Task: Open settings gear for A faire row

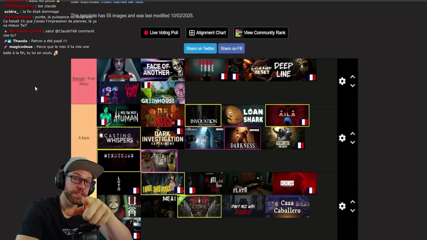Action: pos(342,138)
